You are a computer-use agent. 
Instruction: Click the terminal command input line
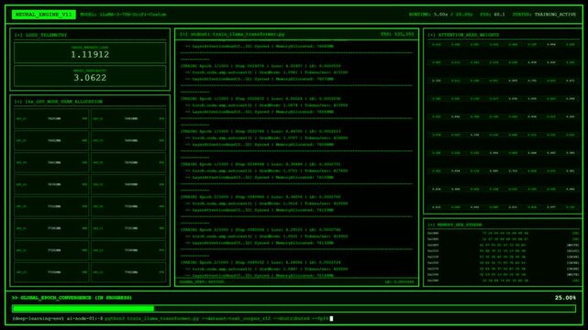tap(172, 319)
